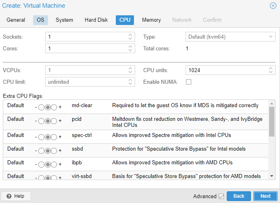Image resolution: width=280 pixels, height=203 pixels.
Task: Decrease VCPUs with the down arrow
Action: pyautogui.click(x=130, y=72)
